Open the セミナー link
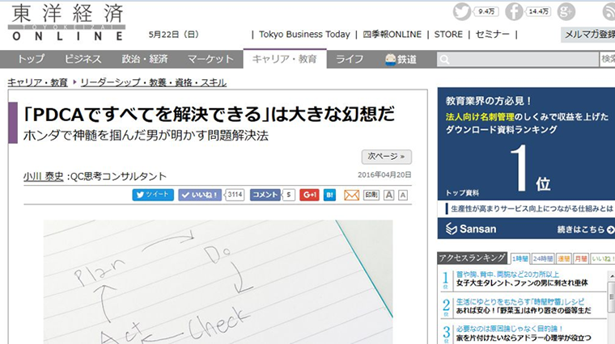The image size is (615, 344). (x=493, y=35)
